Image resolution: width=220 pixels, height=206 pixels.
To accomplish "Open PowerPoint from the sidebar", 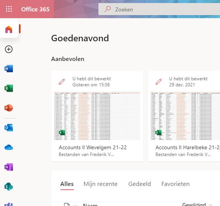I will pyautogui.click(x=9, y=108).
